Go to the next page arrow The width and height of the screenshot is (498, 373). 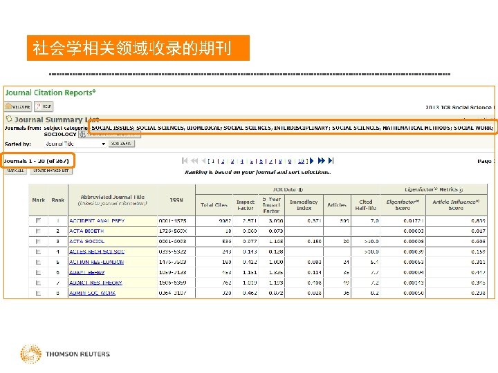point(312,161)
